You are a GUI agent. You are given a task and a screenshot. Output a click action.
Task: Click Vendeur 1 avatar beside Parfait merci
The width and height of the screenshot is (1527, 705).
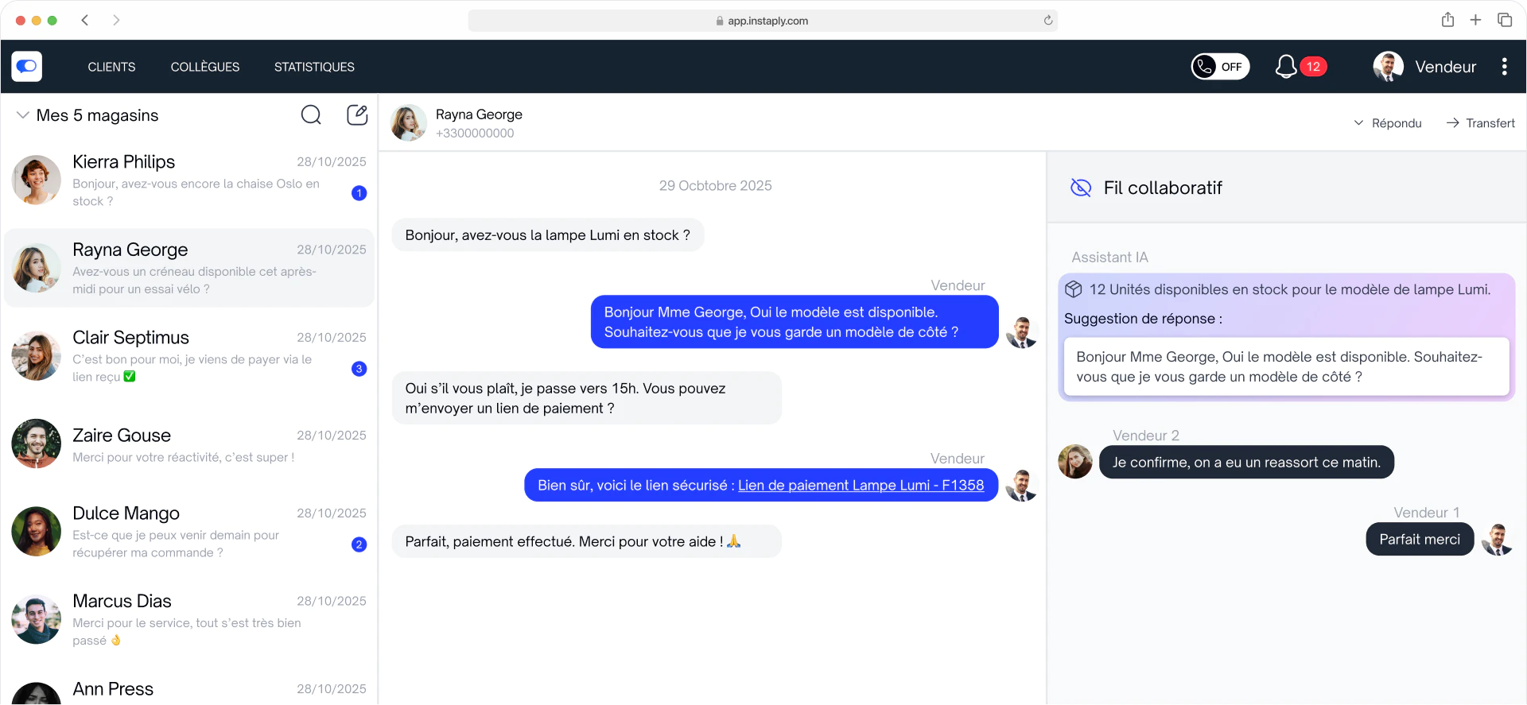1498,540
